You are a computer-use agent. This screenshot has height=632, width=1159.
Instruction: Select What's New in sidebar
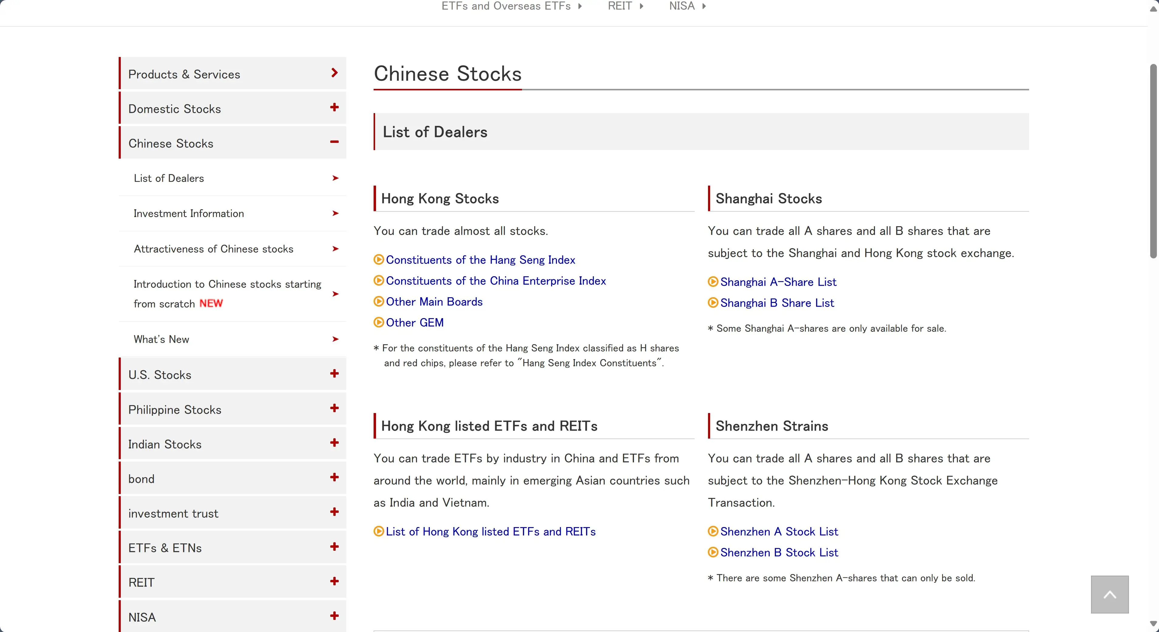pyautogui.click(x=232, y=339)
